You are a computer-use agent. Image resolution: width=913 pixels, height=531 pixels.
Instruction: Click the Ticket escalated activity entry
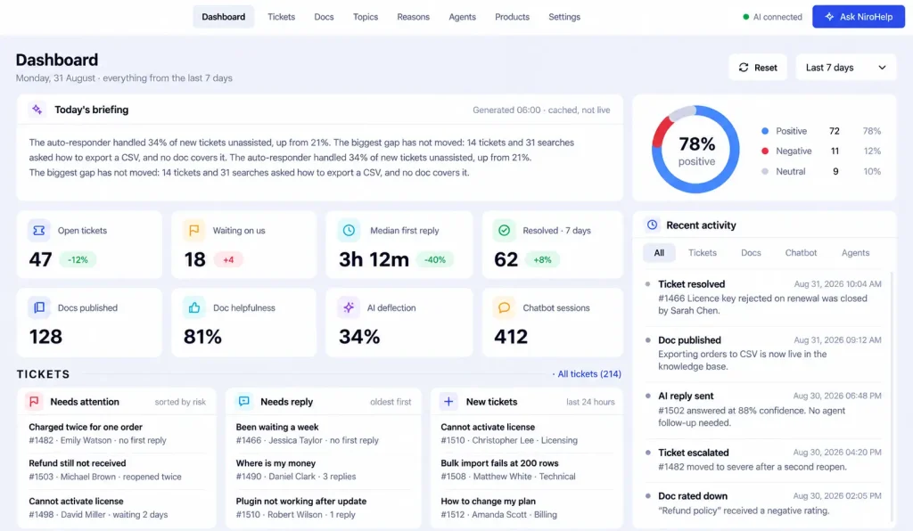tap(763, 460)
